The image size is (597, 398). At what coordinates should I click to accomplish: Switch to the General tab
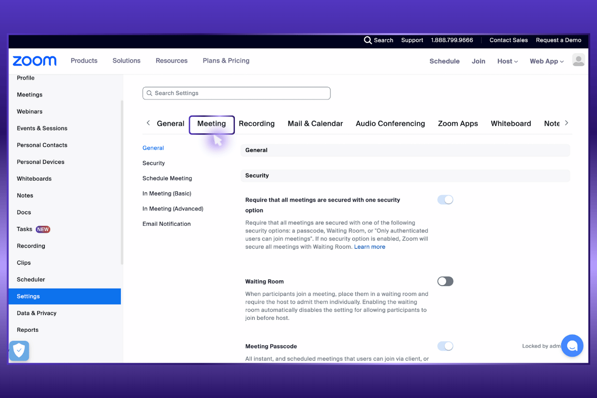(x=171, y=123)
